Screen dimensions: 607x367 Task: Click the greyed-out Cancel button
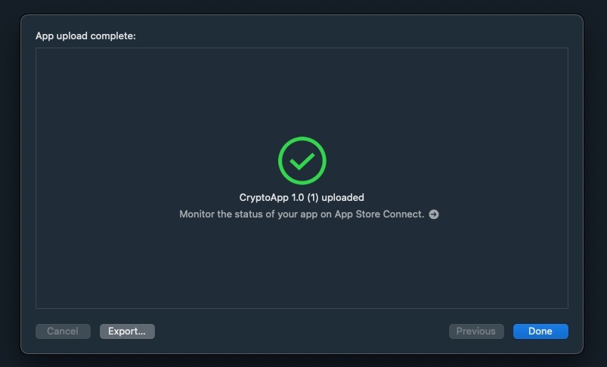point(63,332)
